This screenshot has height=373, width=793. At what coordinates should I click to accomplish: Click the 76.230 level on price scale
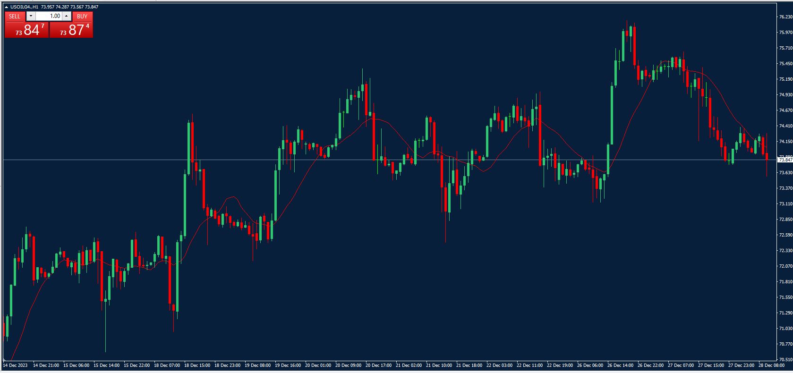[784, 17]
